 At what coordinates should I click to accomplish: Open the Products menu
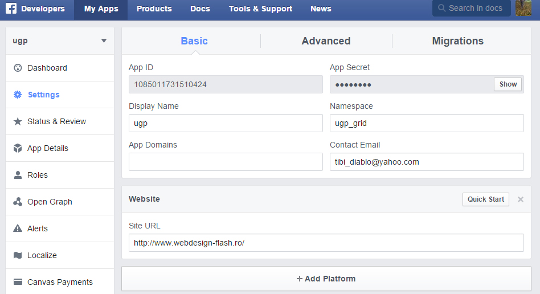click(154, 9)
